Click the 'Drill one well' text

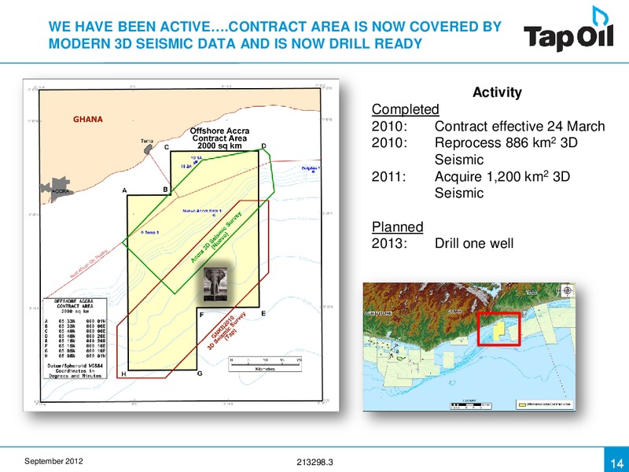pos(474,243)
